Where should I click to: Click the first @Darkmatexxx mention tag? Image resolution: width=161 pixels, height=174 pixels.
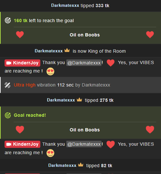(x=84, y=63)
